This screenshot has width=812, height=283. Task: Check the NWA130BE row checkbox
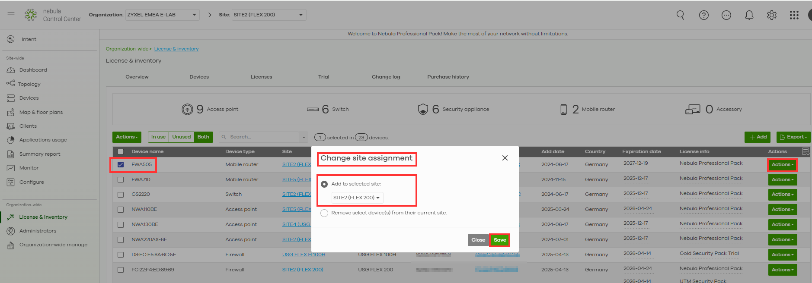point(121,225)
